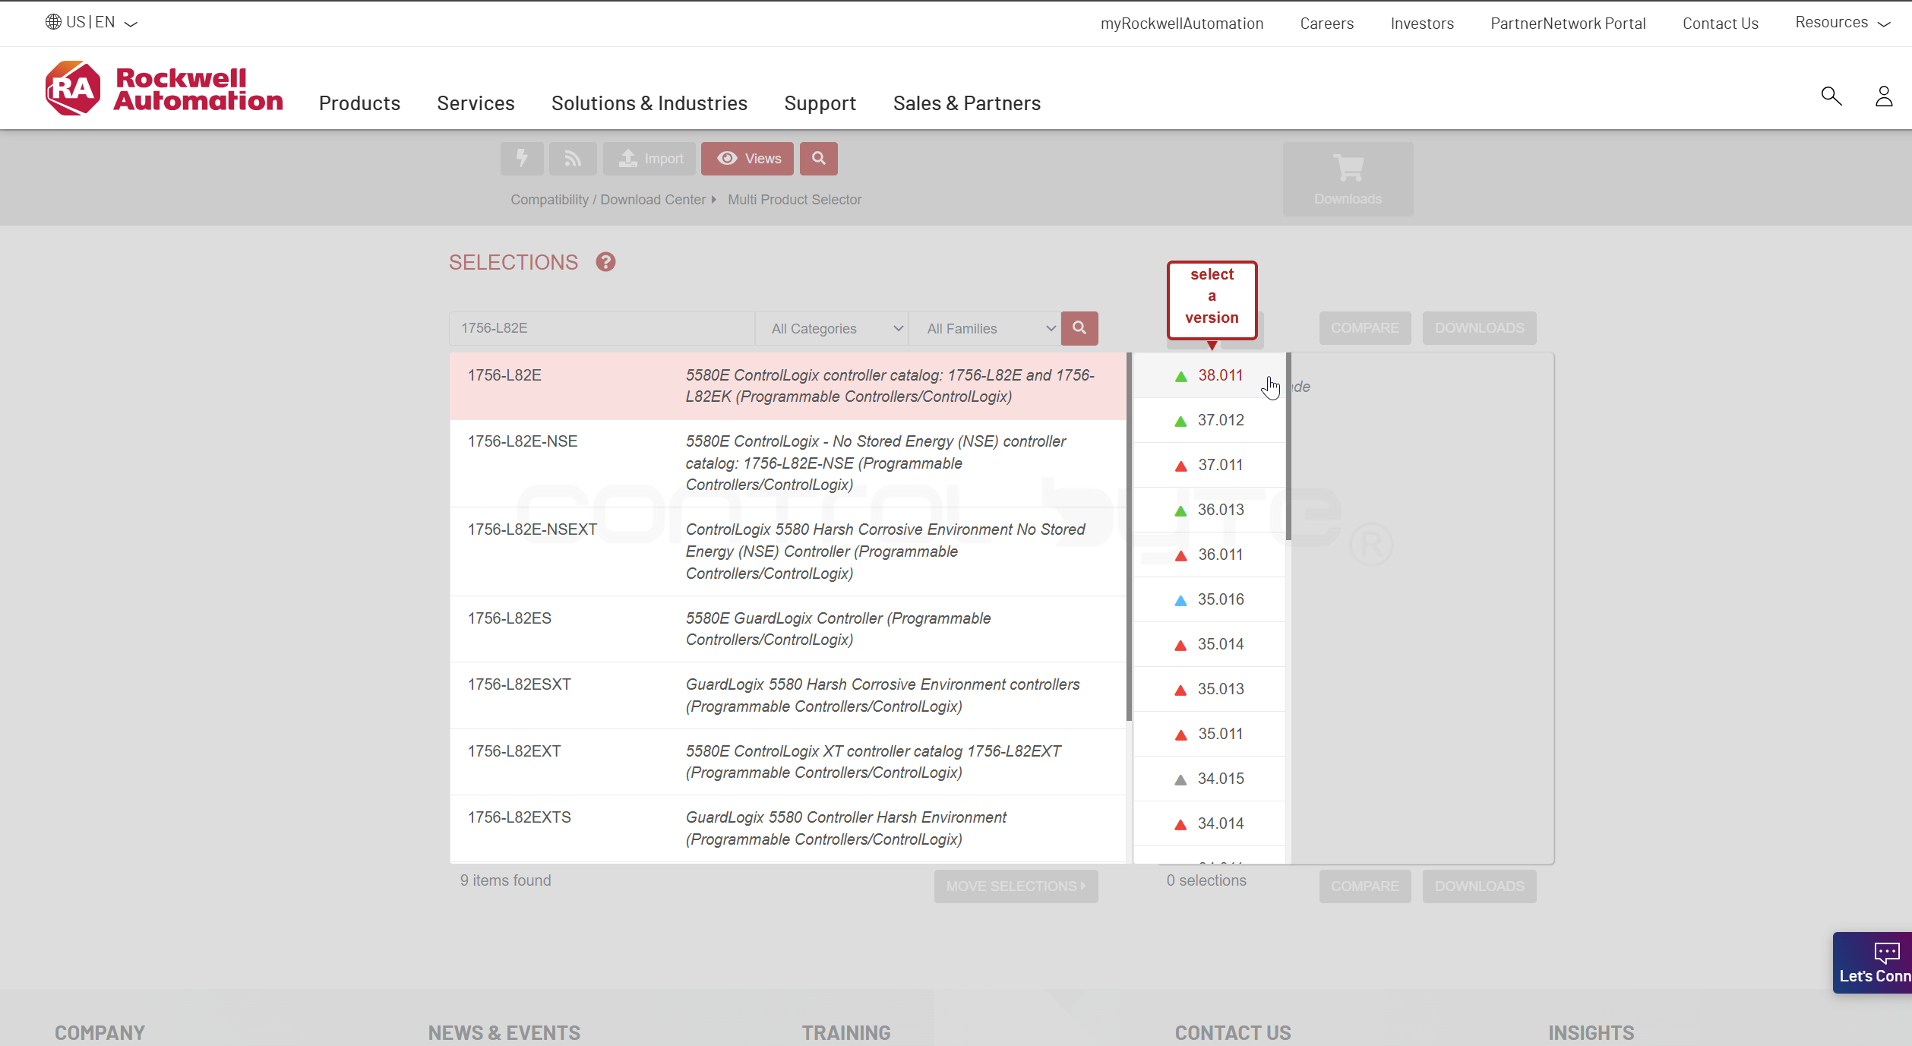Click the product list vertical scrollbar
This screenshot has width=1912, height=1046.
tap(1129, 537)
